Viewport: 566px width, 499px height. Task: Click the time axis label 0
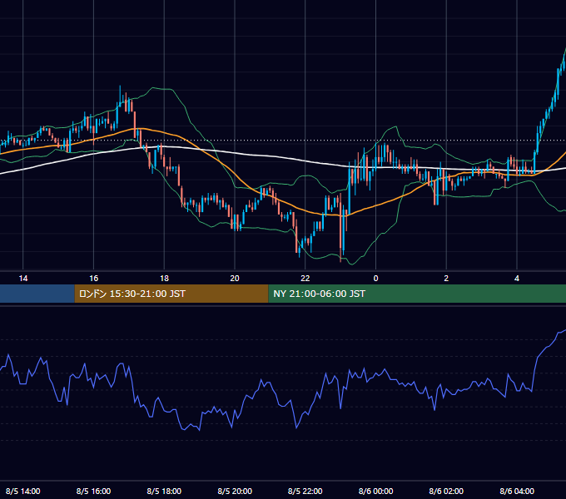click(375, 279)
